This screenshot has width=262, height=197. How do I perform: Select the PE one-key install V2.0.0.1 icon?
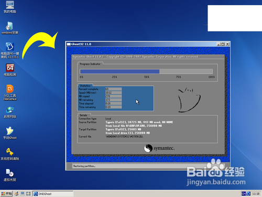[10, 50]
